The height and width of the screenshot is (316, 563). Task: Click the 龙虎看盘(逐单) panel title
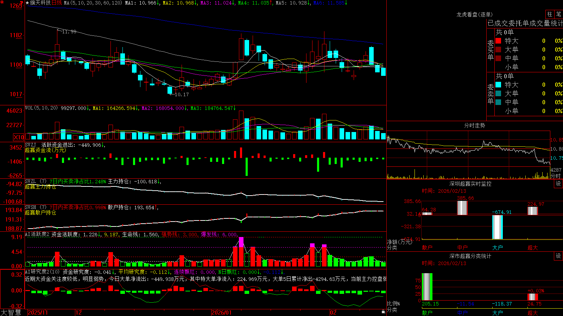point(474,14)
